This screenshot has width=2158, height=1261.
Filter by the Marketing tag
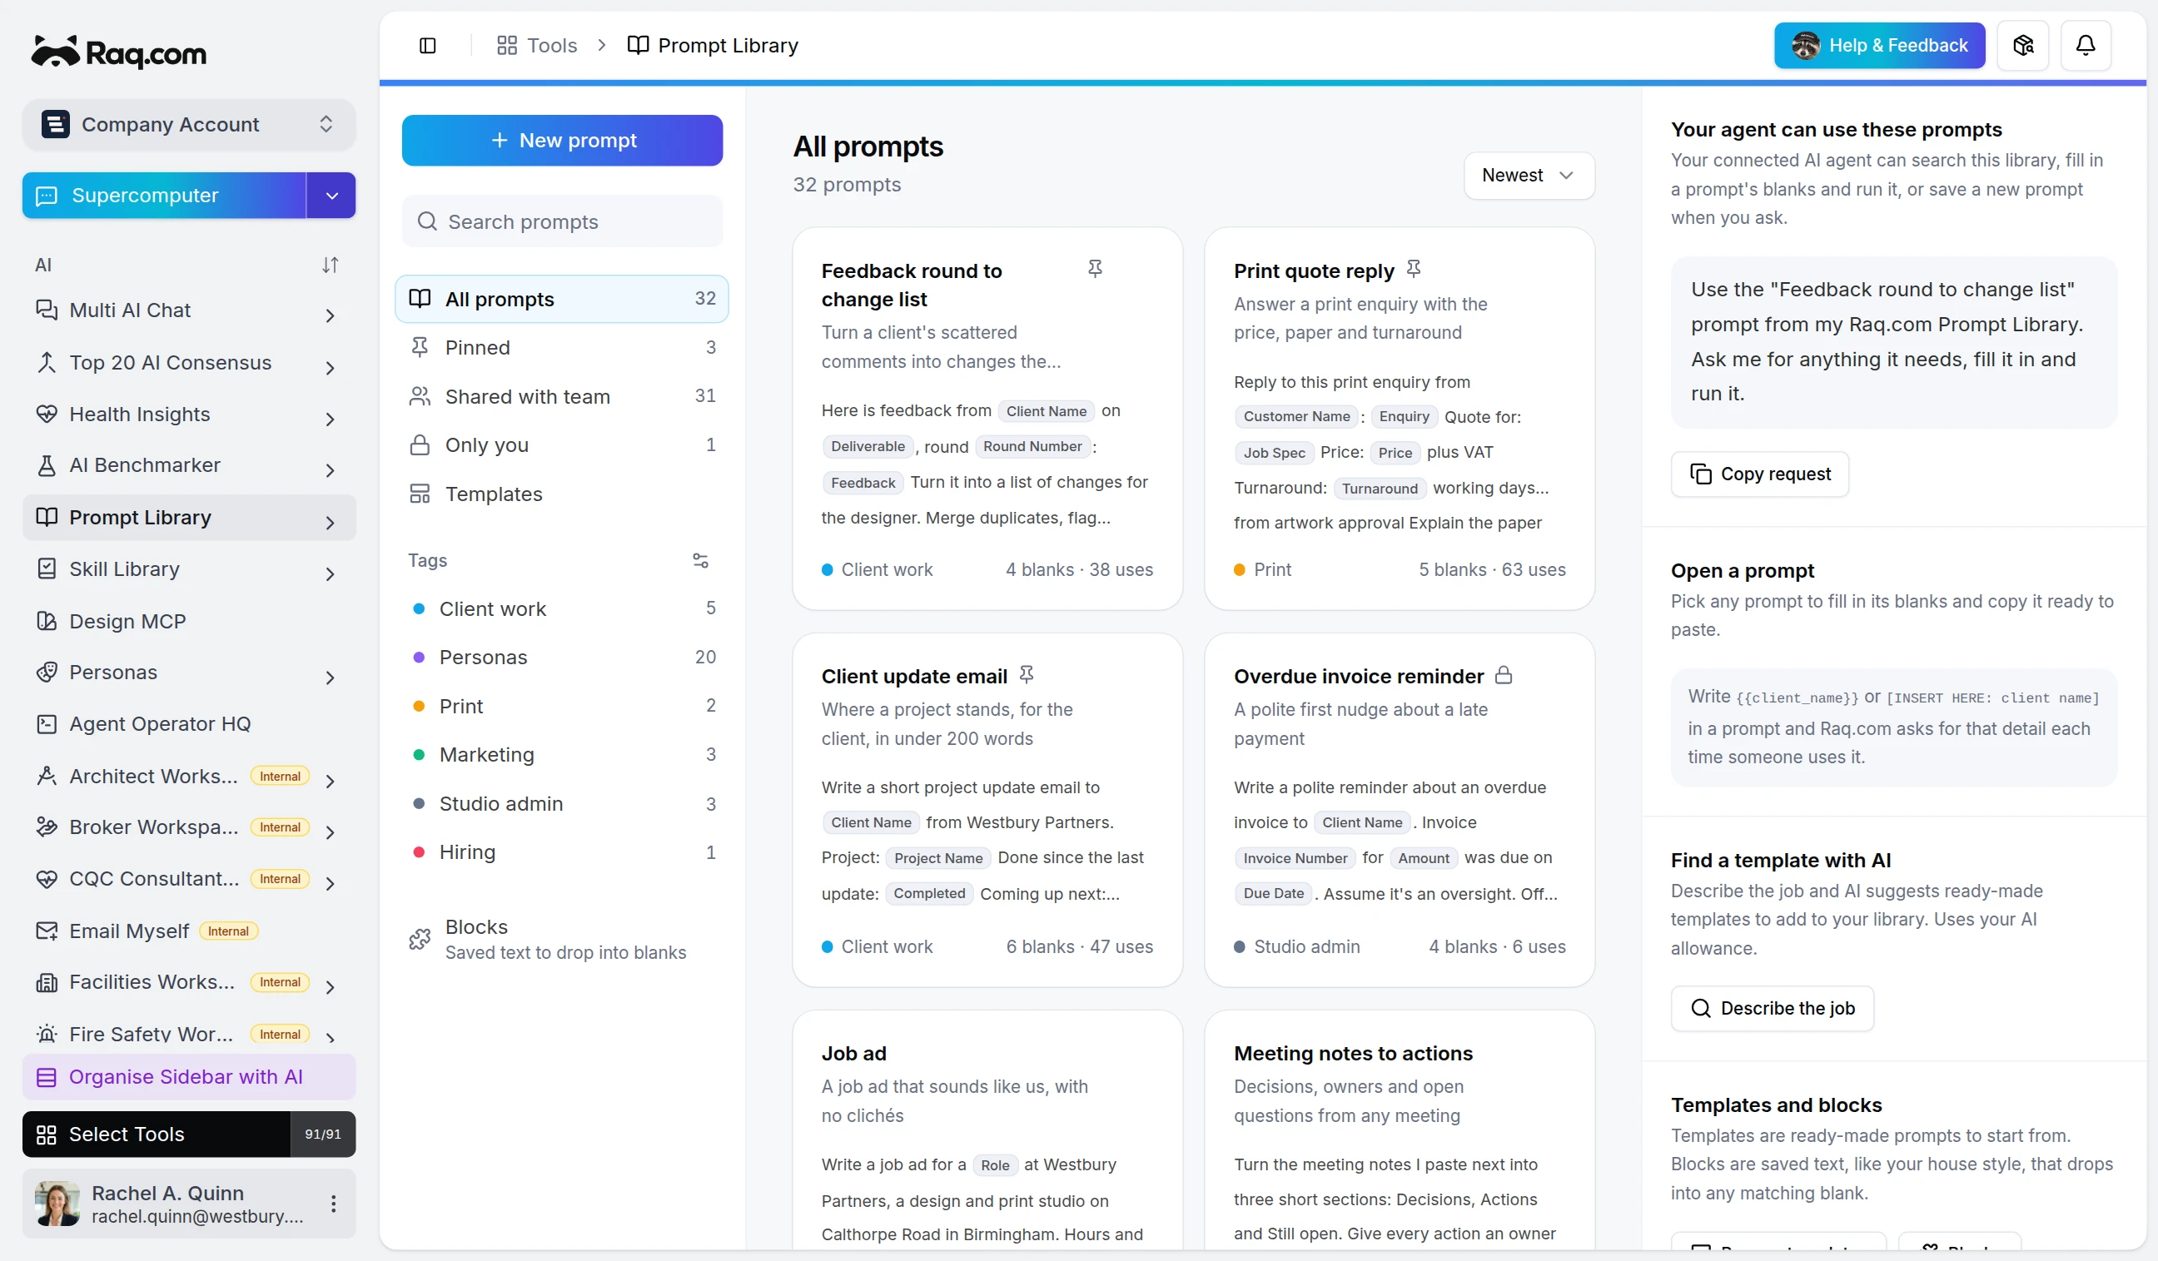tap(561, 755)
